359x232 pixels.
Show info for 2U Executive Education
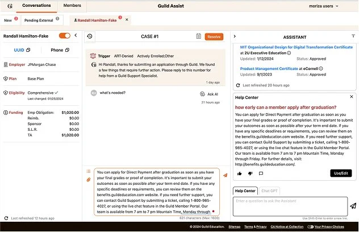tap(289, 53)
